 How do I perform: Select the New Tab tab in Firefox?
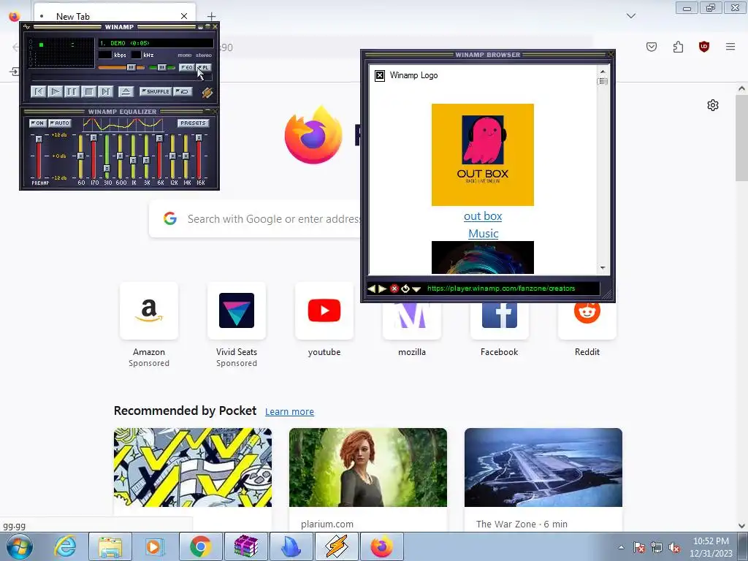pos(115,16)
